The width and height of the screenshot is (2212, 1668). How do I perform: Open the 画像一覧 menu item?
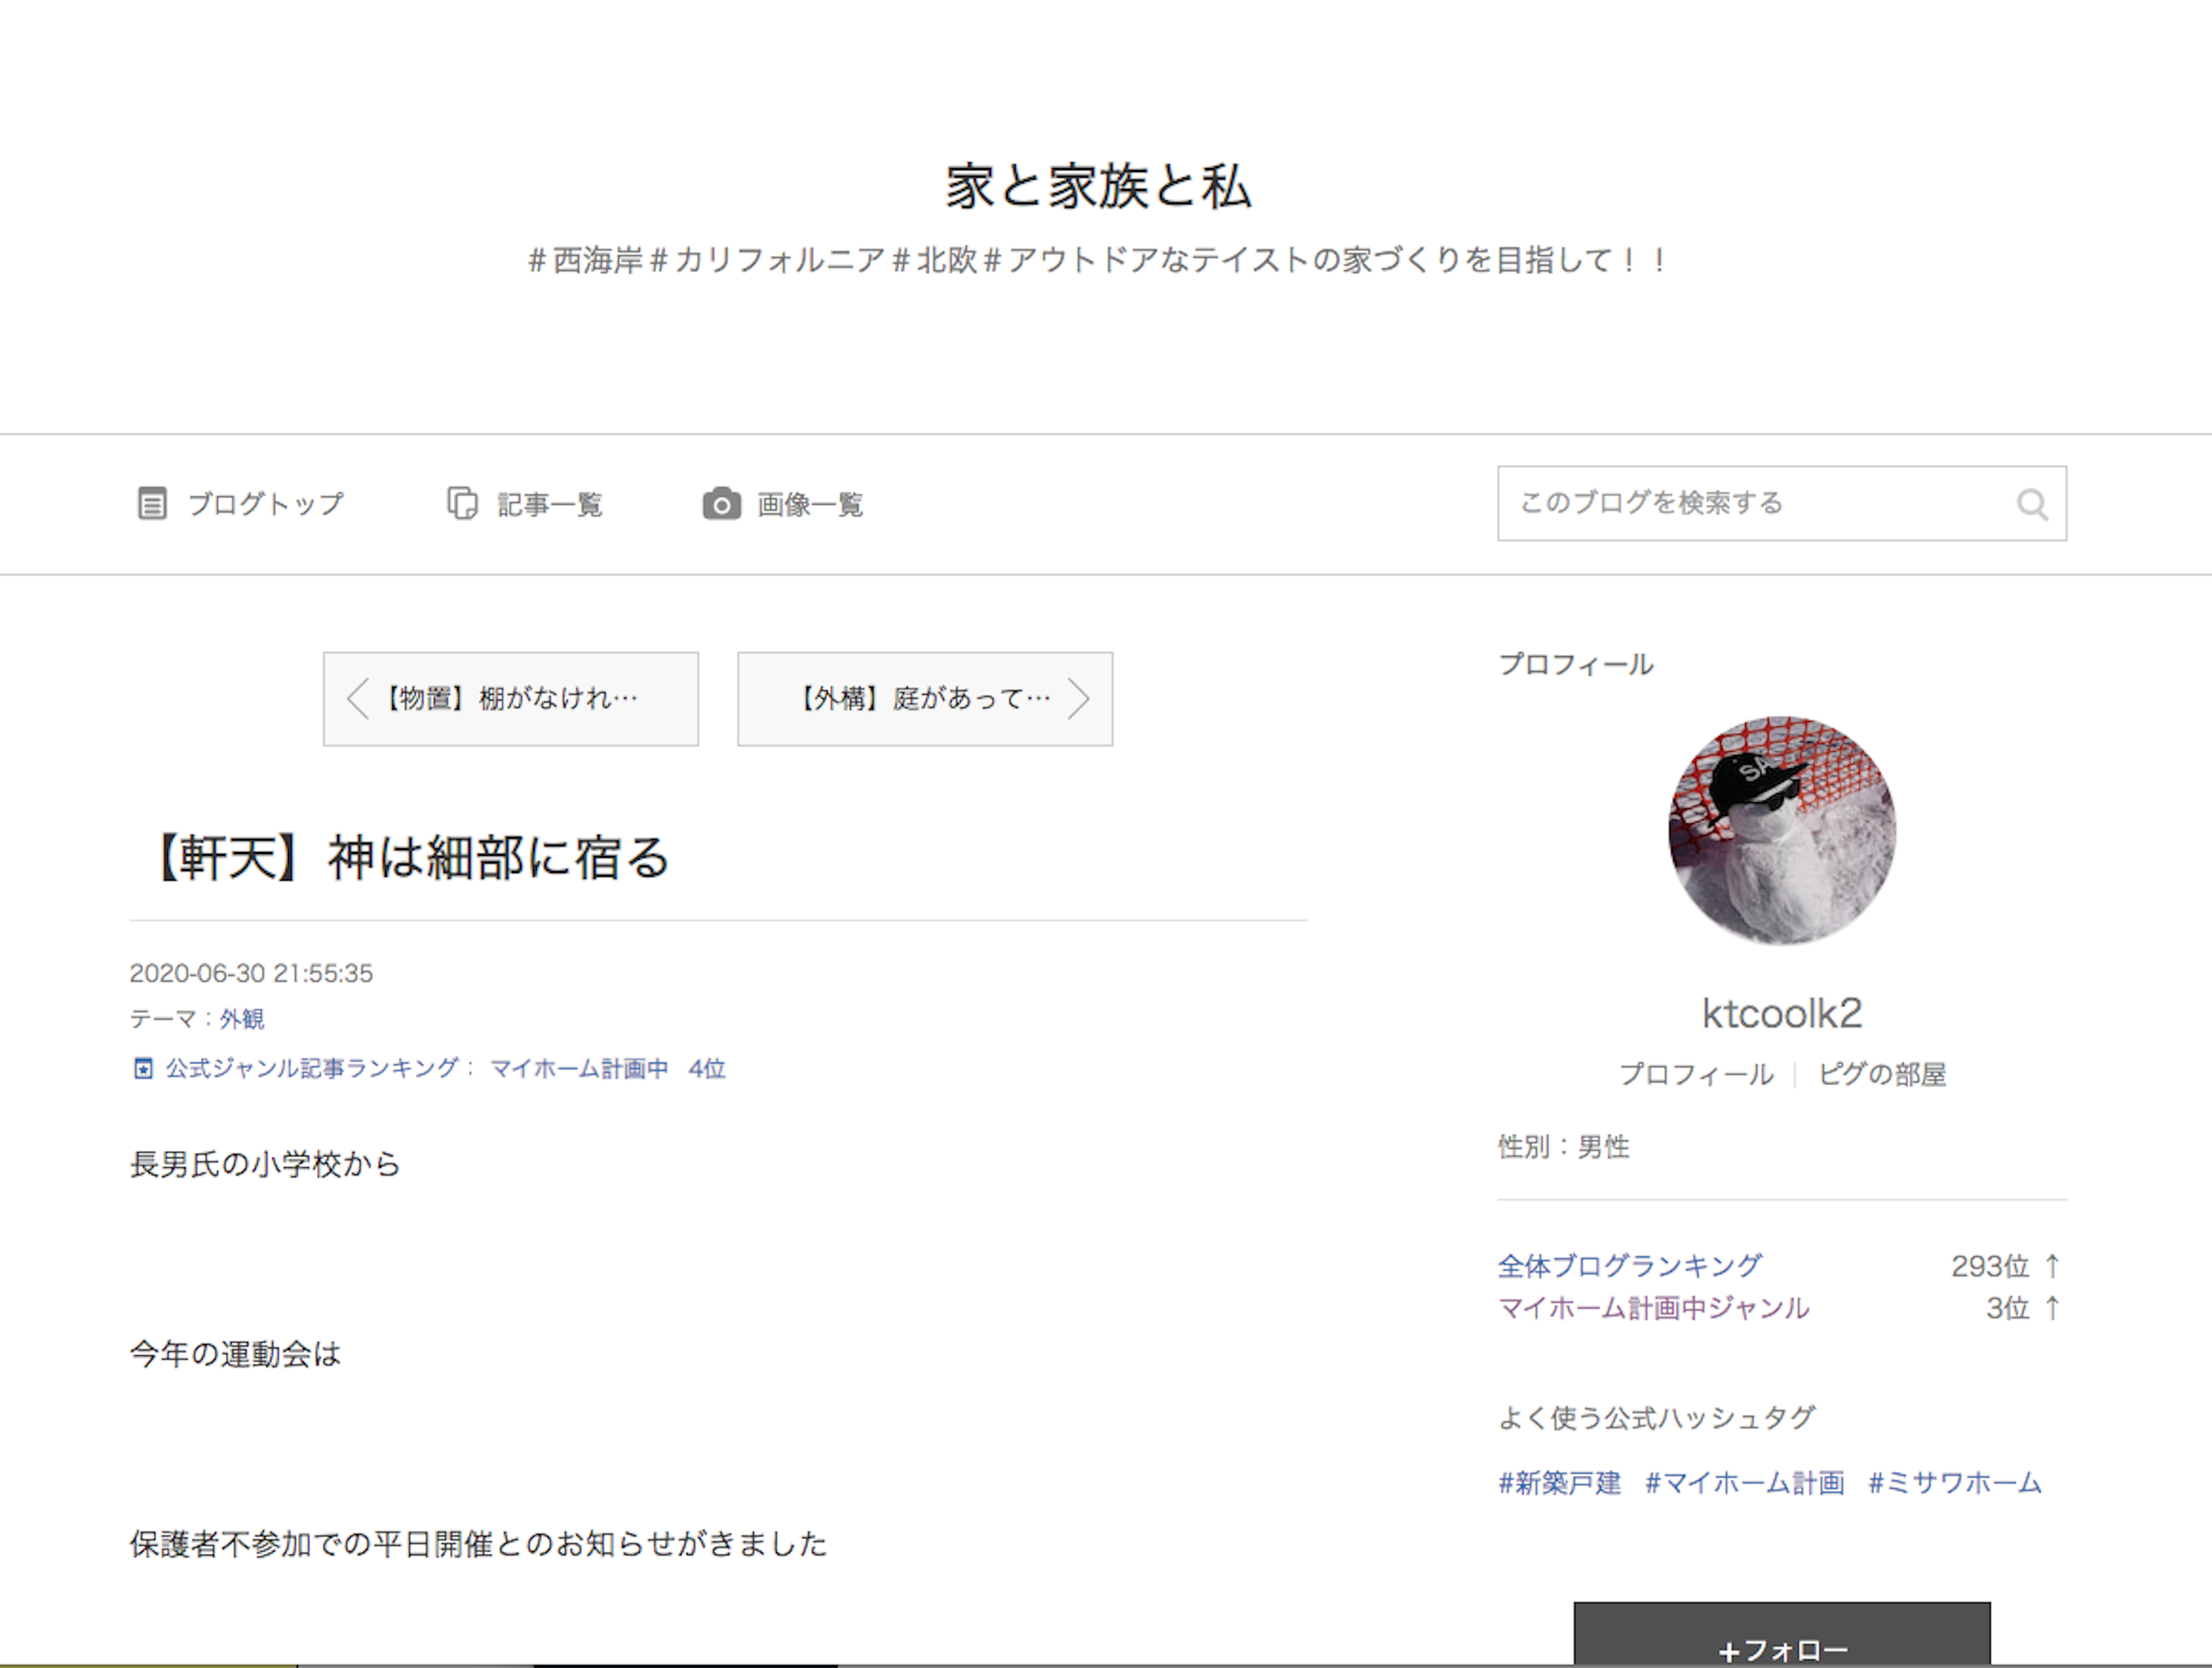tap(782, 504)
